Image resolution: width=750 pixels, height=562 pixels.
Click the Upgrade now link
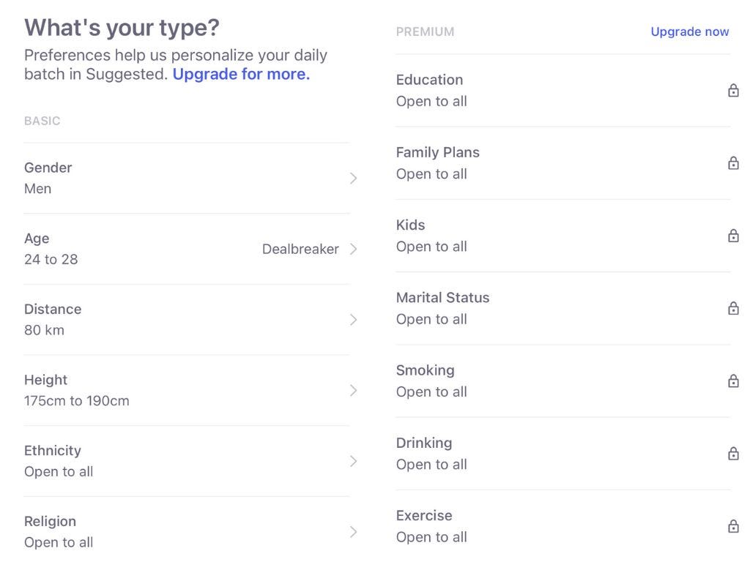coord(689,31)
